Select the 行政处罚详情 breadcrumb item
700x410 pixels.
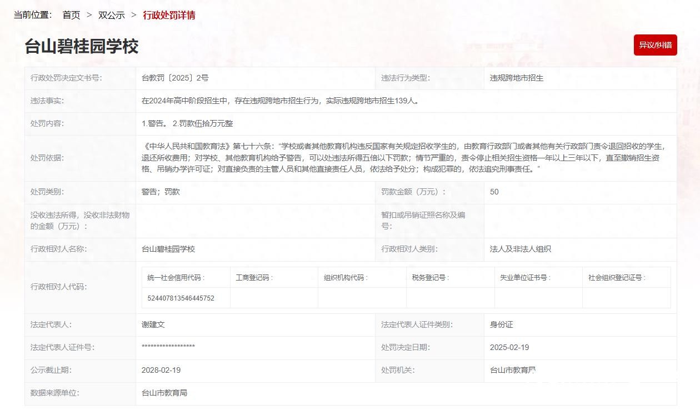tap(169, 15)
